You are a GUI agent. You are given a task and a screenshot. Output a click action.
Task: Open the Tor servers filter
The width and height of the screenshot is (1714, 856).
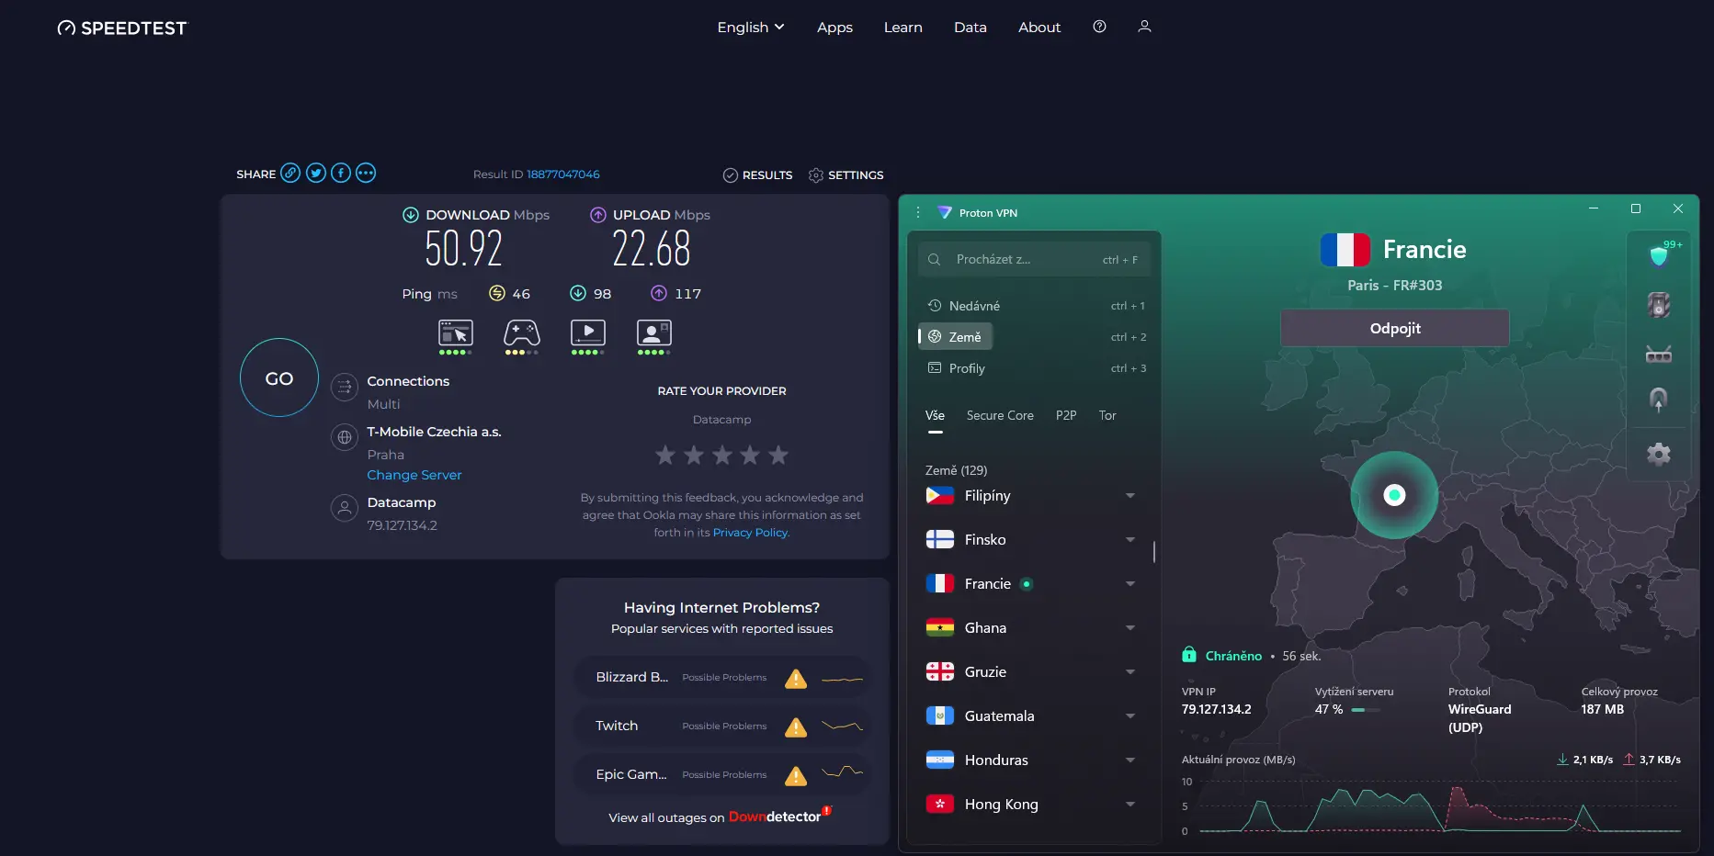pyautogui.click(x=1107, y=415)
